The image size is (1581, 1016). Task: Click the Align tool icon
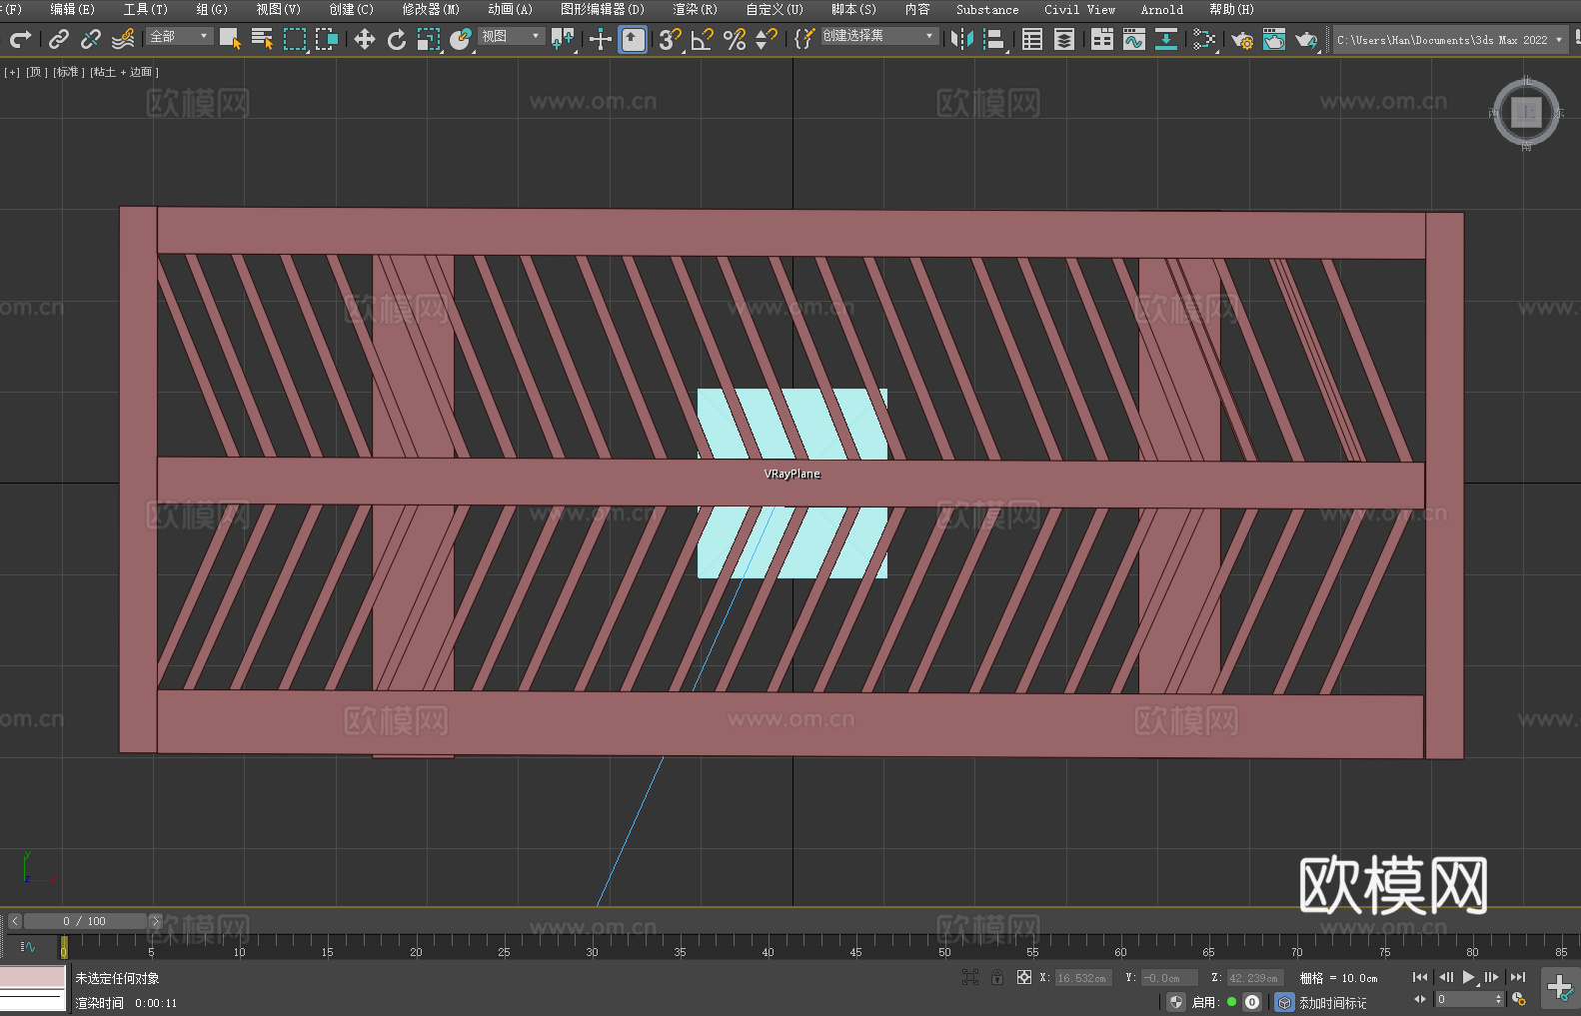[x=994, y=39]
